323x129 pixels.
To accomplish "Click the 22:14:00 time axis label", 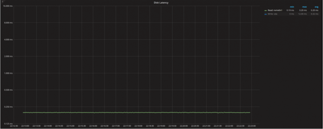I will (x=48, y=126).
